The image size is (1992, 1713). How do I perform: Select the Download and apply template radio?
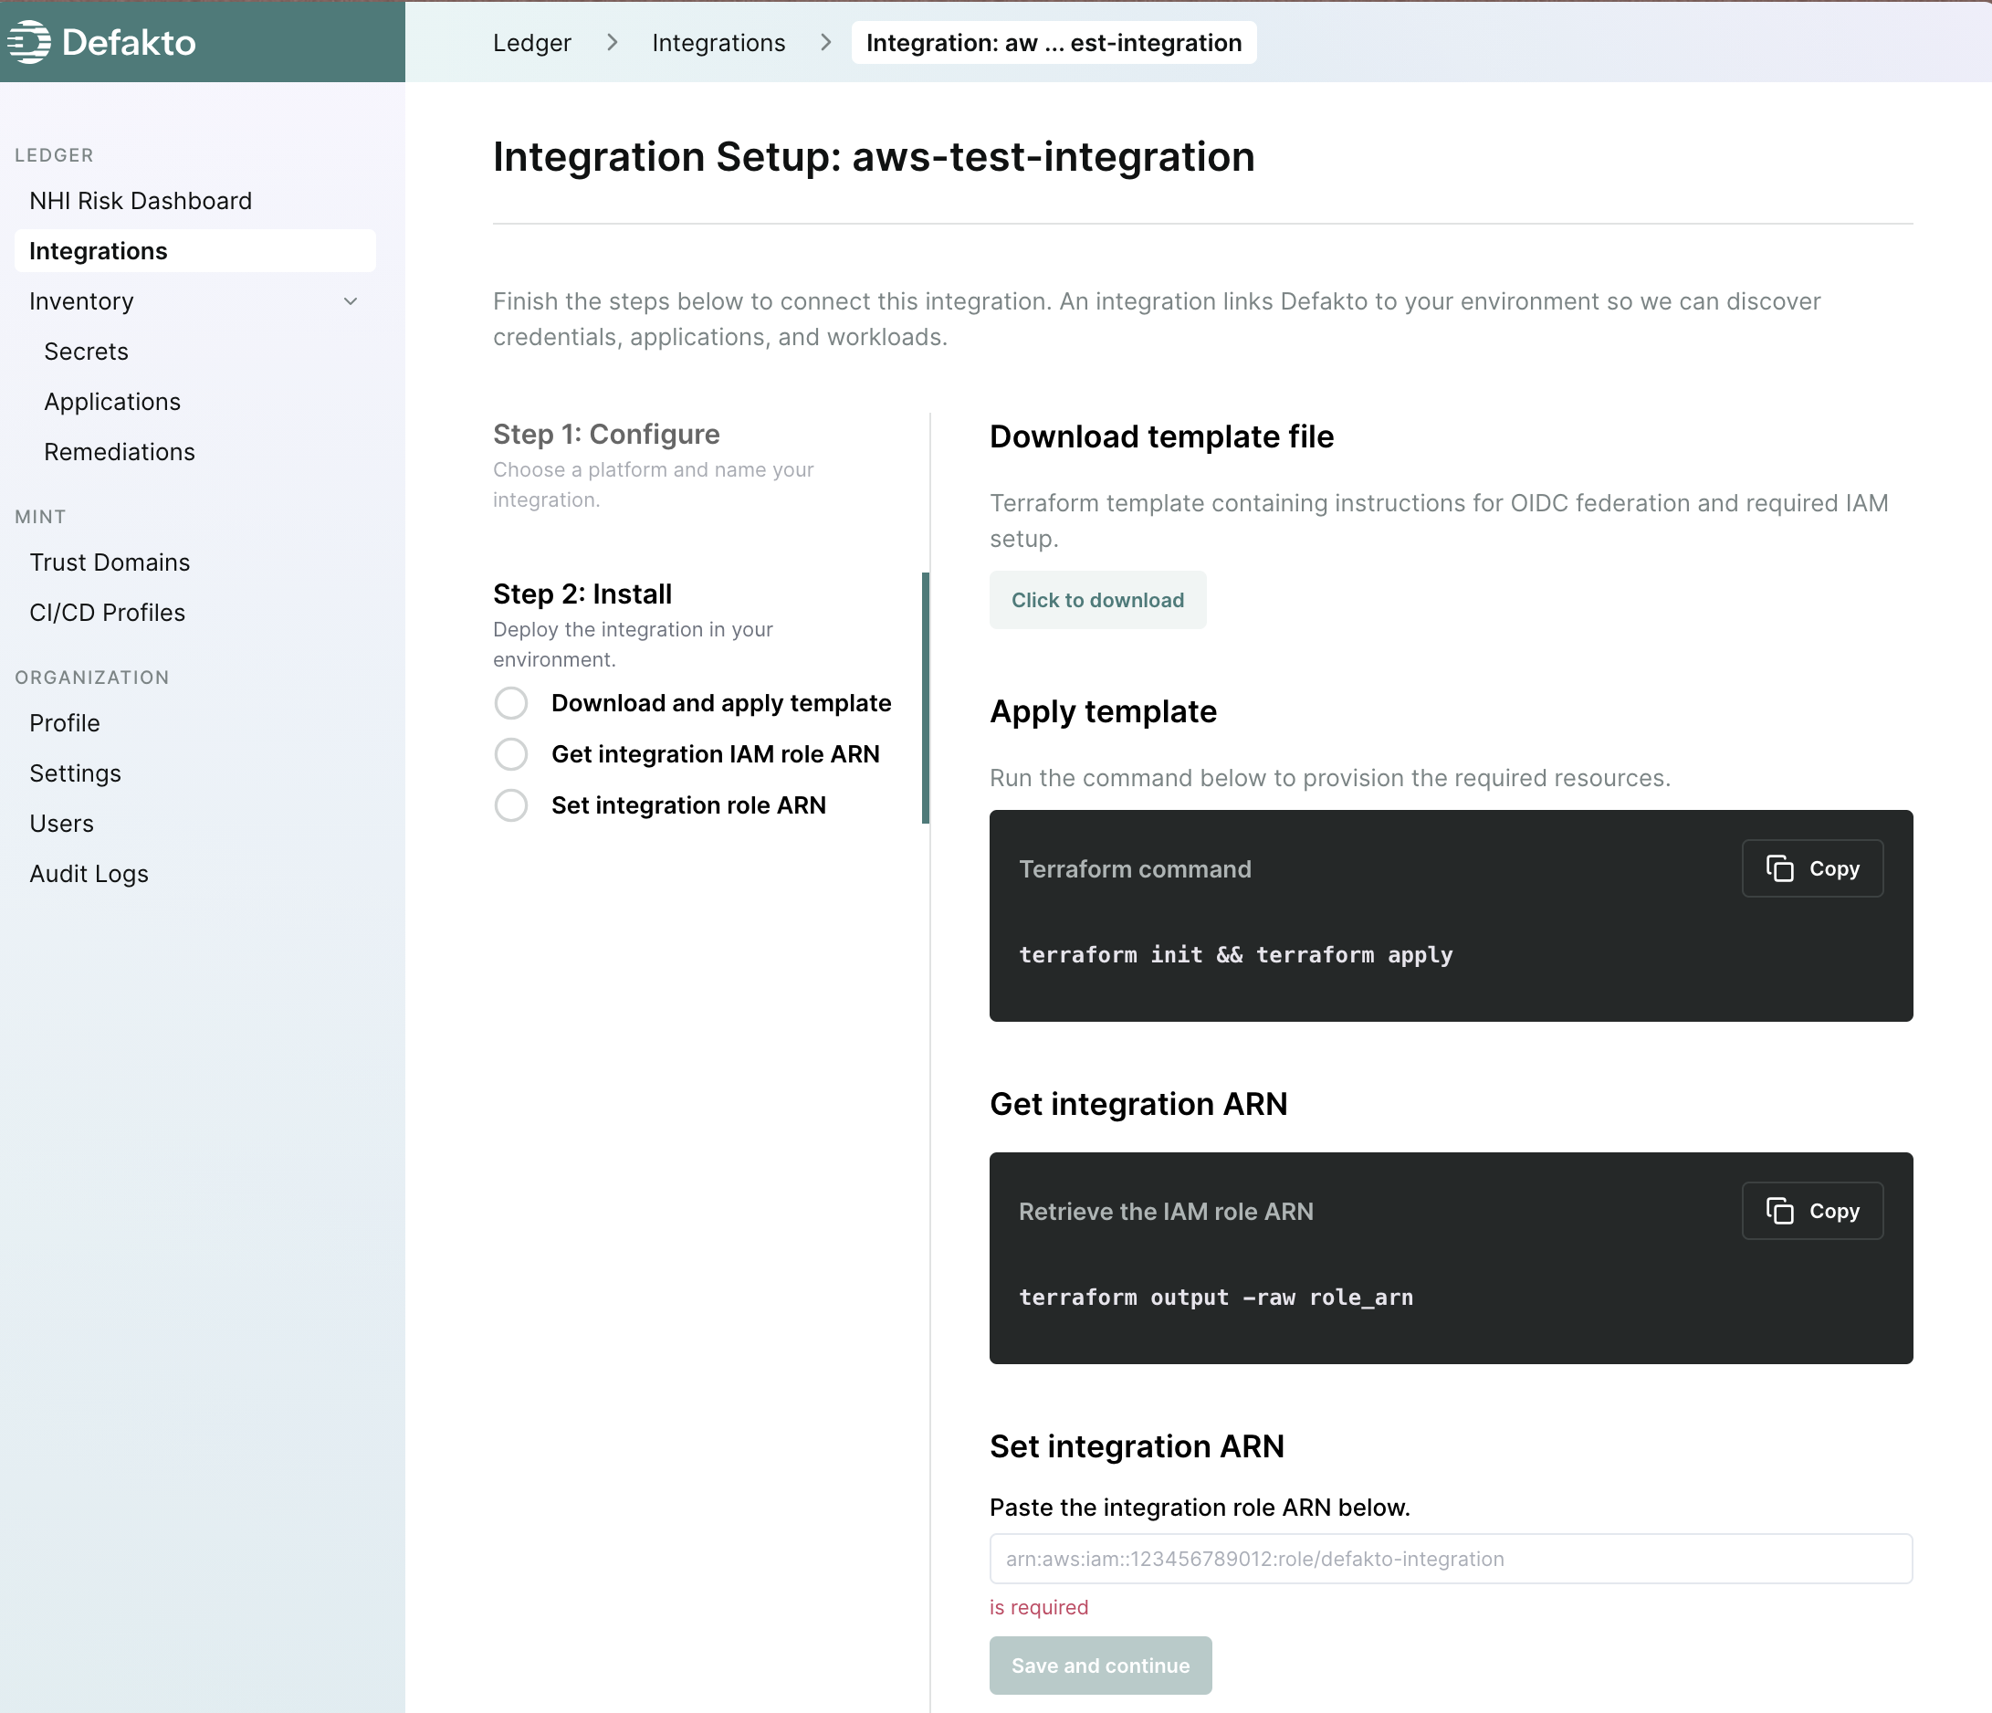510,703
